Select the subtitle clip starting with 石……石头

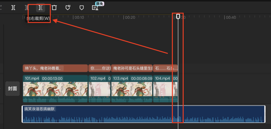(165, 68)
